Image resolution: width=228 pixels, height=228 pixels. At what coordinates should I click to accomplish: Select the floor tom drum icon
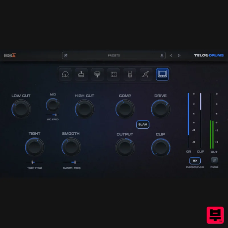(x=130, y=74)
